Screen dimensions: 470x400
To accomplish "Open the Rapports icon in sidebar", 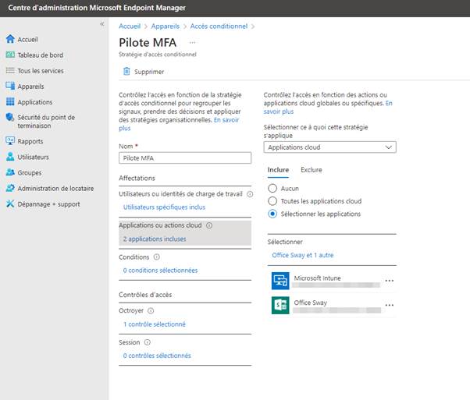I will point(10,141).
